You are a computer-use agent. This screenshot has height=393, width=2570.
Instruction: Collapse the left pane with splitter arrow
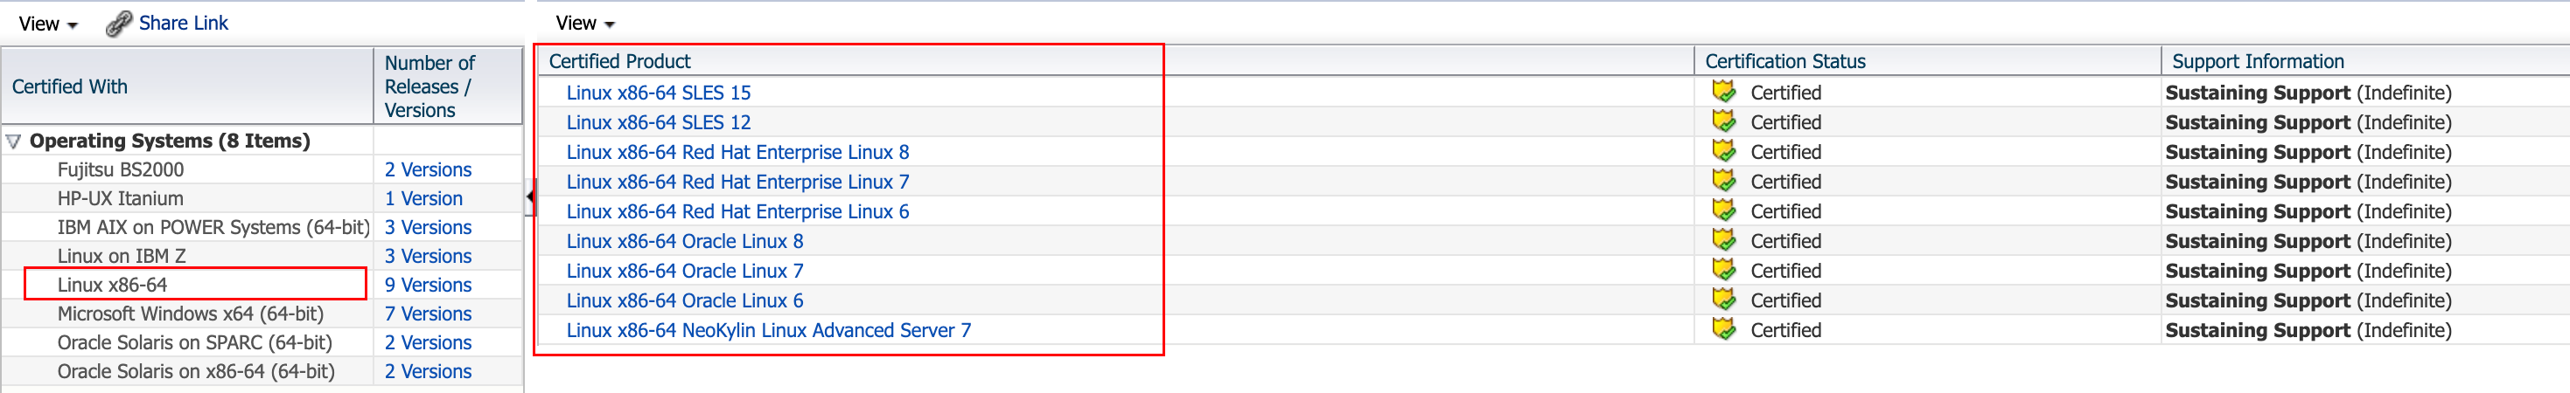click(530, 197)
